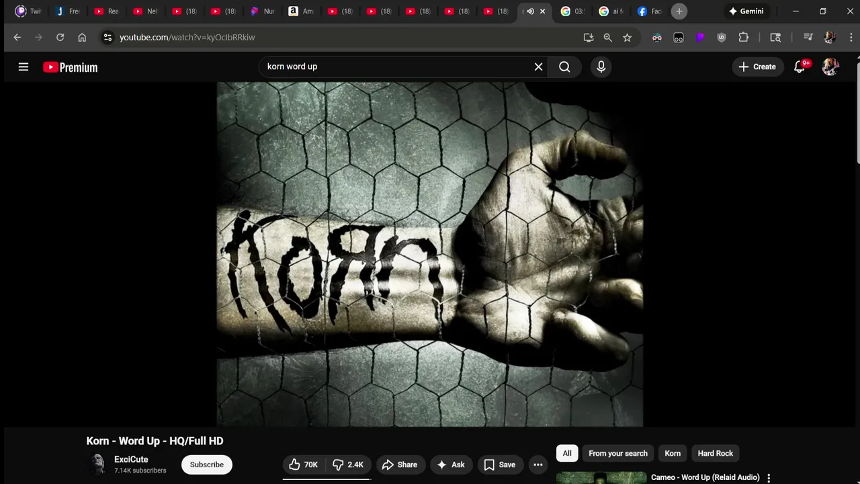The image size is (860, 484).
Task: Switch to the Facebook tab
Action: coord(650,11)
